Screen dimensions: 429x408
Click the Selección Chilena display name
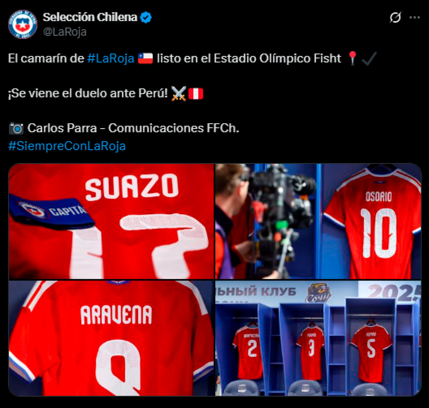(x=90, y=17)
